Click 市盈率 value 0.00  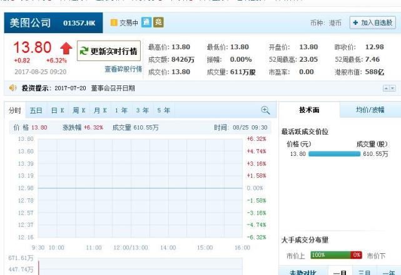click(x=307, y=72)
